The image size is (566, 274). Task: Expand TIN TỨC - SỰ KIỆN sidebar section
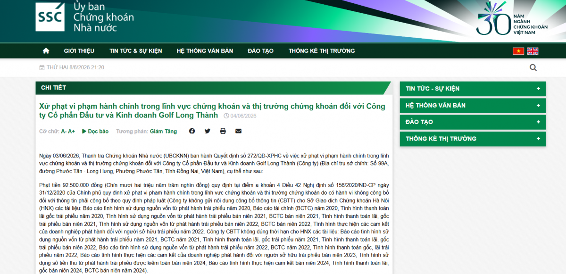pyautogui.click(x=473, y=89)
